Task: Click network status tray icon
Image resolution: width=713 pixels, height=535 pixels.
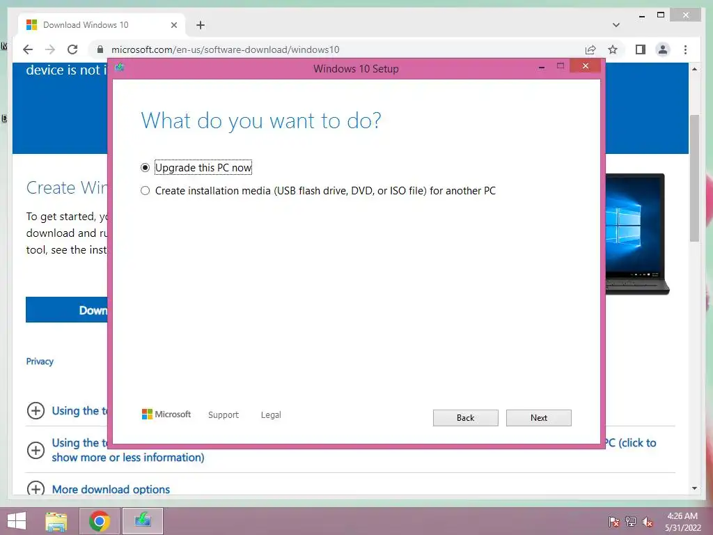Action: [x=631, y=521]
